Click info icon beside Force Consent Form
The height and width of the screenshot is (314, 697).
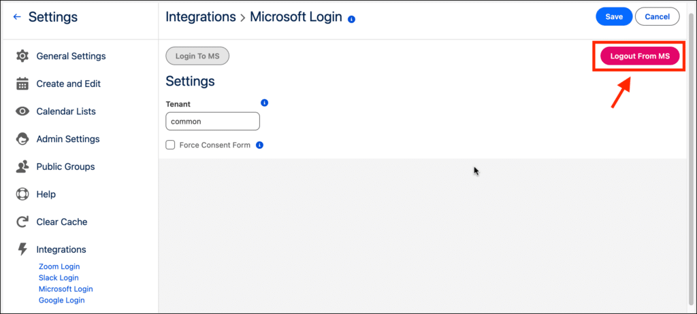[259, 145]
